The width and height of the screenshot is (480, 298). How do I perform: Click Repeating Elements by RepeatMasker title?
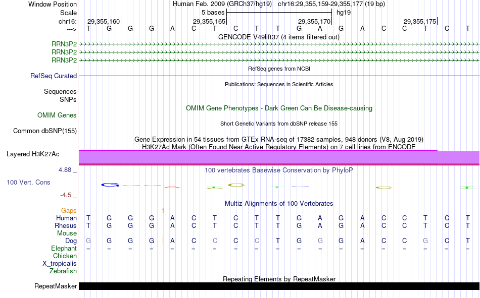tap(279, 279)
